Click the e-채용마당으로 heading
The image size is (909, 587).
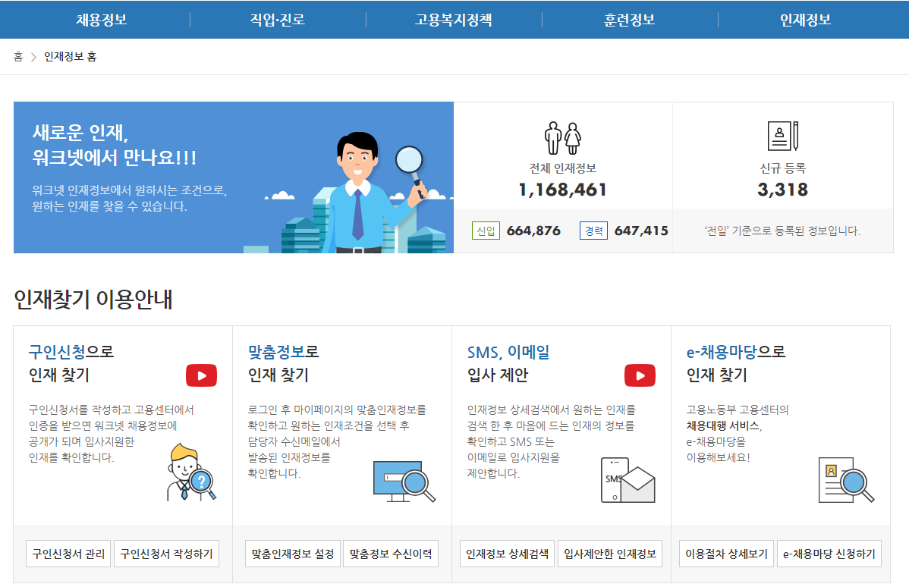(x=736, y=352)
